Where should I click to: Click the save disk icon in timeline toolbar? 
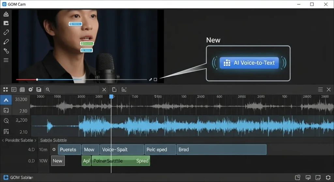click(39, 90)
